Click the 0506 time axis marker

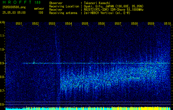point(101,23)
